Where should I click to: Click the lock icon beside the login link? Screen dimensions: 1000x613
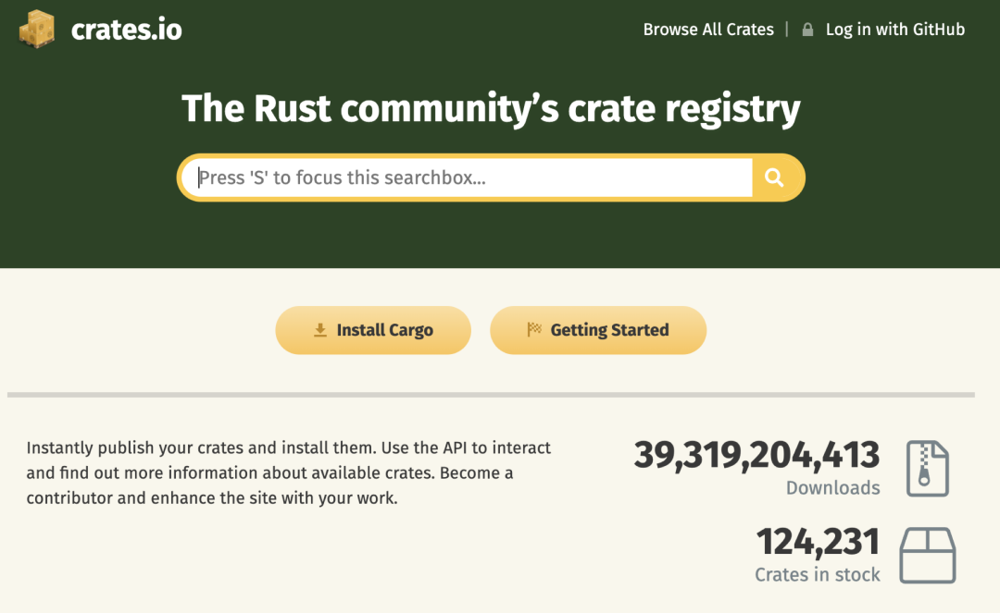(807, 29)
